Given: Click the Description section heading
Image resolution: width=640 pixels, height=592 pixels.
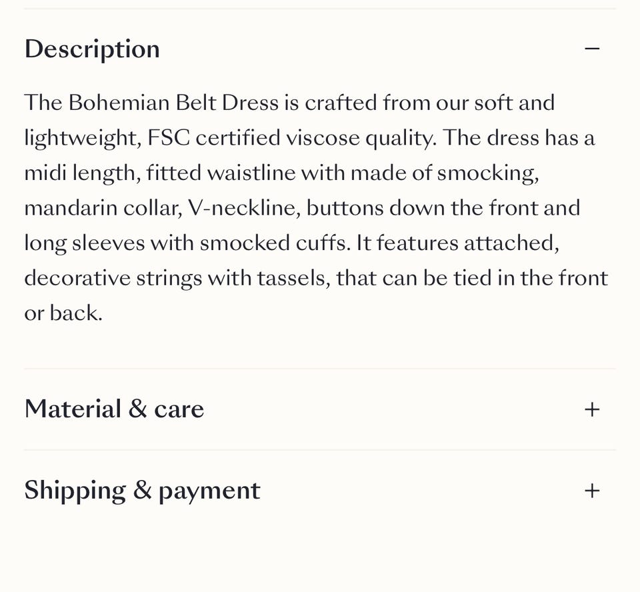Looking at the screenshot, I should coord(92,49).
